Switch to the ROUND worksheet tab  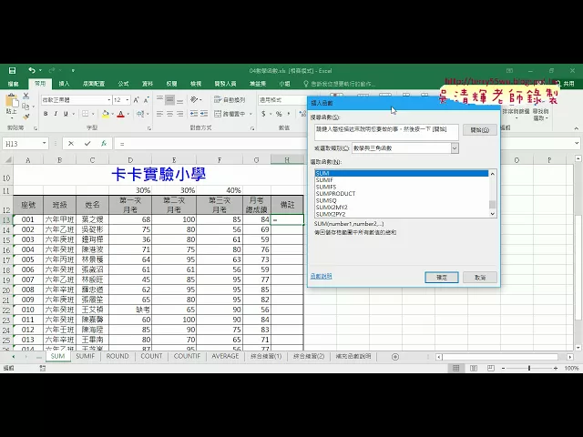tap(118, 356)
